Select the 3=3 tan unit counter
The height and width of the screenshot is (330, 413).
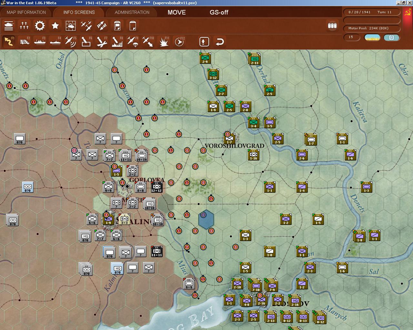pos(124,219)
